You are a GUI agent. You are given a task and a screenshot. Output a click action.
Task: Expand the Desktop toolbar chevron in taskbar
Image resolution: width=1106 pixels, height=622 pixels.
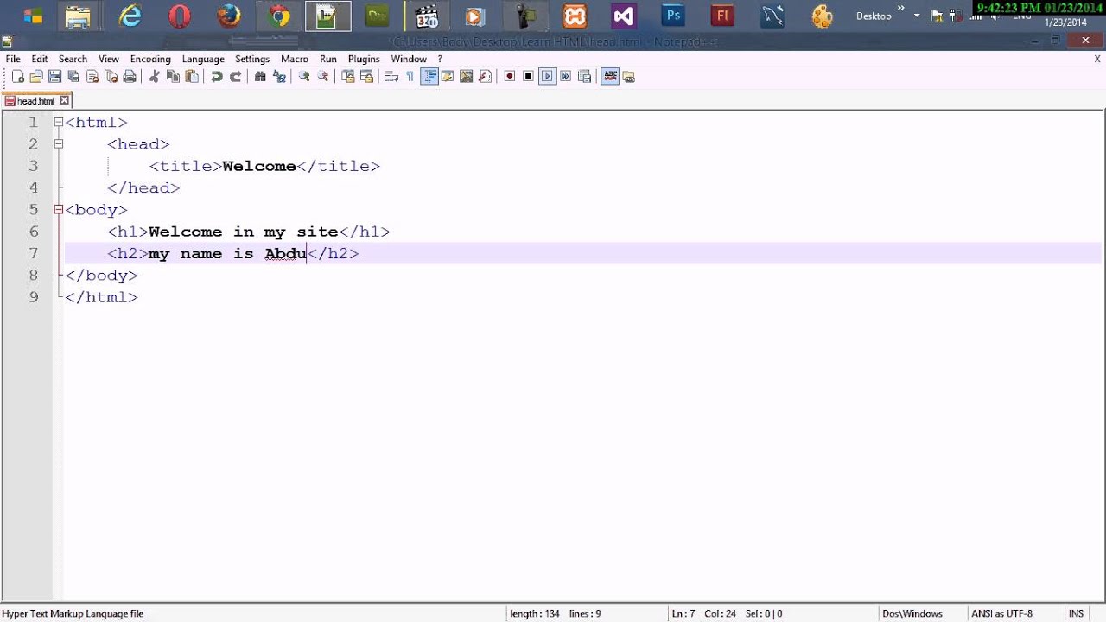tap(901, 10)
